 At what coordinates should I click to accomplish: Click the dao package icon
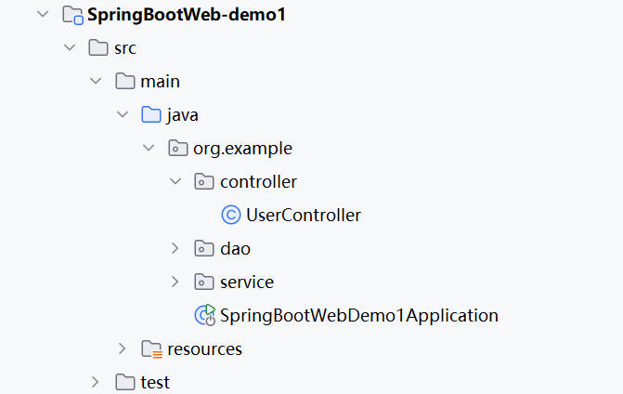[x=204, y=249]
